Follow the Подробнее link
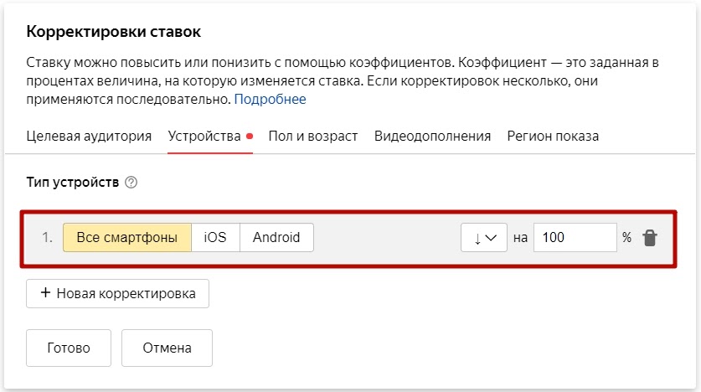This screenshot has width=701, height=392. point(270,100)
